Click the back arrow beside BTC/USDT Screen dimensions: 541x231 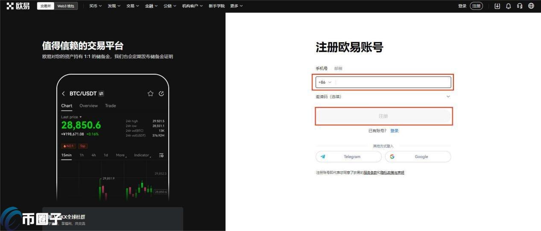coord(64,94)
